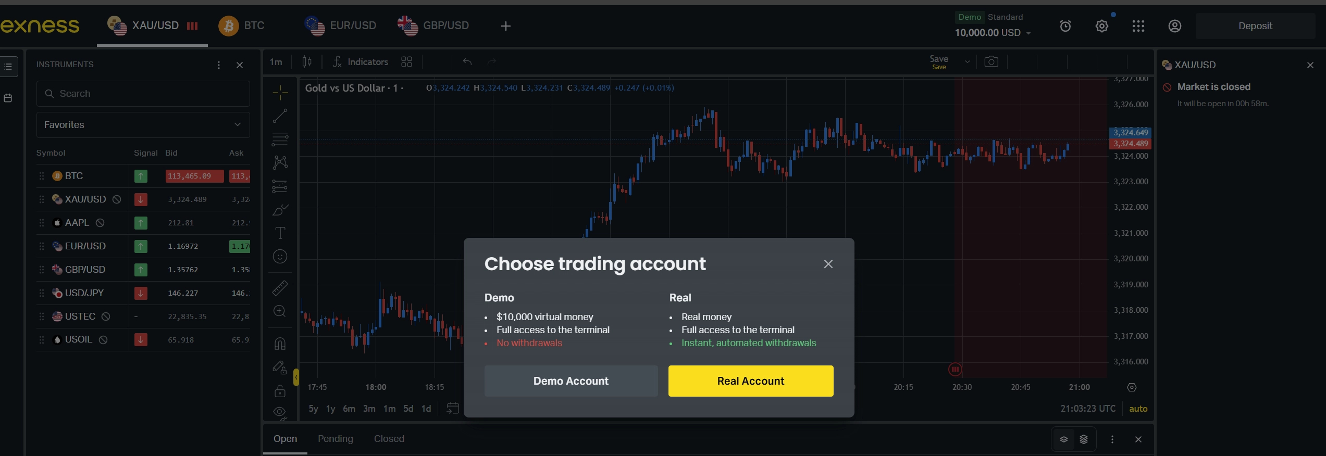Click the instruments Search field
Screen dimensions: 1326x456
coord(143,94)
